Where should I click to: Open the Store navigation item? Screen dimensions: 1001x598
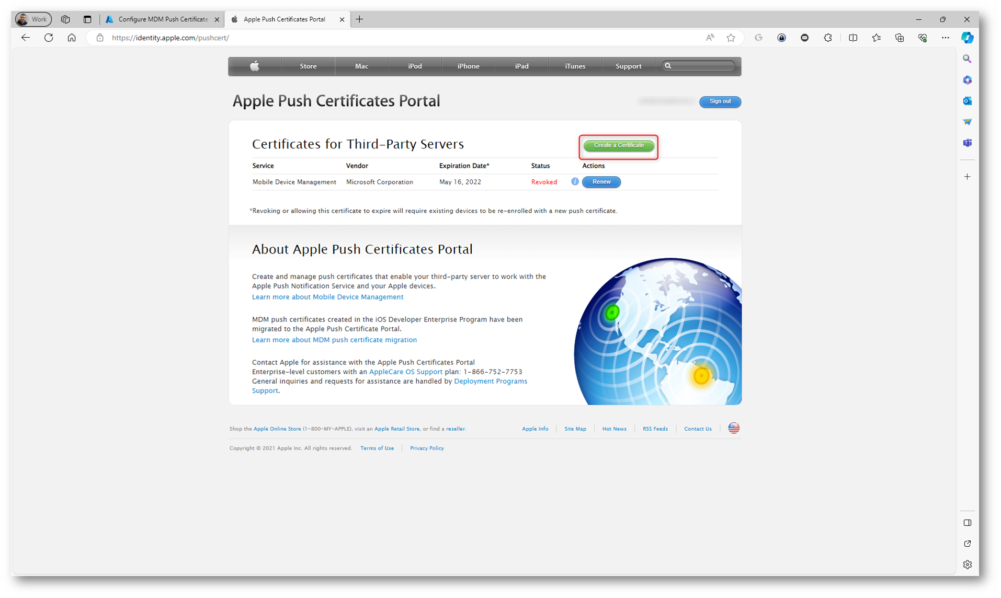308,66
